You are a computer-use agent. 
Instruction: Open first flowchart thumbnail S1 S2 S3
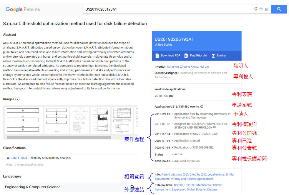pyautogui.click(x=23, y=120)
